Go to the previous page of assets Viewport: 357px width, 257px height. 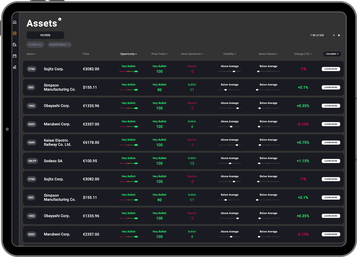point(333,35)
